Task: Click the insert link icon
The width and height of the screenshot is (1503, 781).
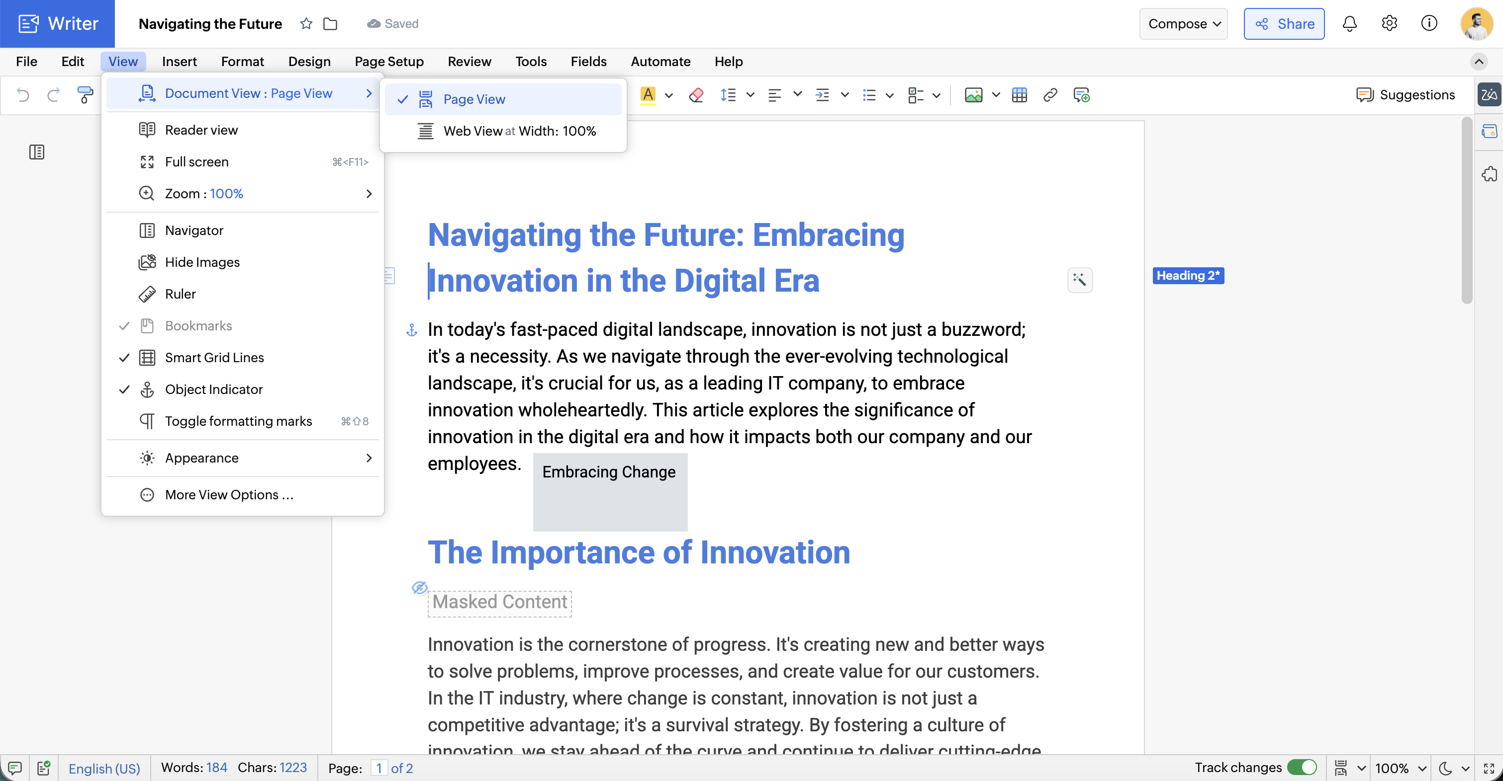Action: [x=1050, y=94]
